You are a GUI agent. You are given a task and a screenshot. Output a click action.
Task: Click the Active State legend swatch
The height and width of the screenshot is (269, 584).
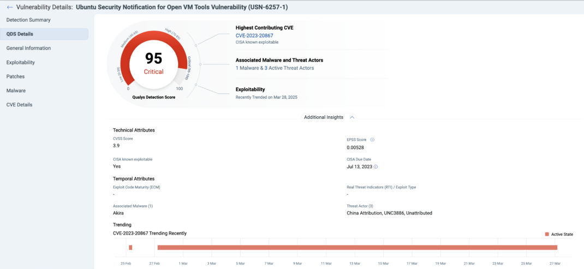(x=547, y=234)
